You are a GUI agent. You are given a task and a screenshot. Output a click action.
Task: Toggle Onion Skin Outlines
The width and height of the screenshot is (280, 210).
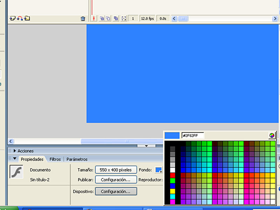[107, 18]
